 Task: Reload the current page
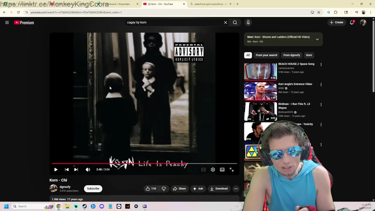(18, 12)
